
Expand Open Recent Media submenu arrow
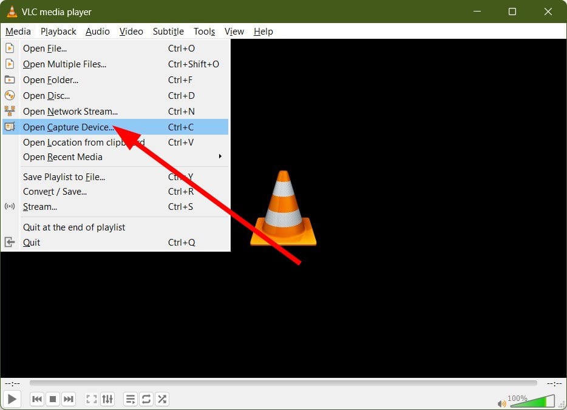coord(220,156)
